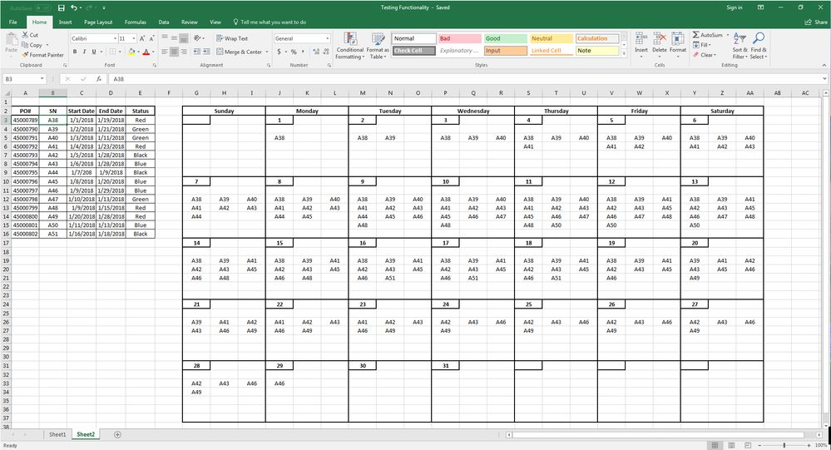Click the red Font Color A

pos(146,52)
